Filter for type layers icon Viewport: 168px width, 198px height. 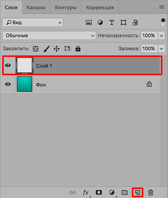[112, 22]
